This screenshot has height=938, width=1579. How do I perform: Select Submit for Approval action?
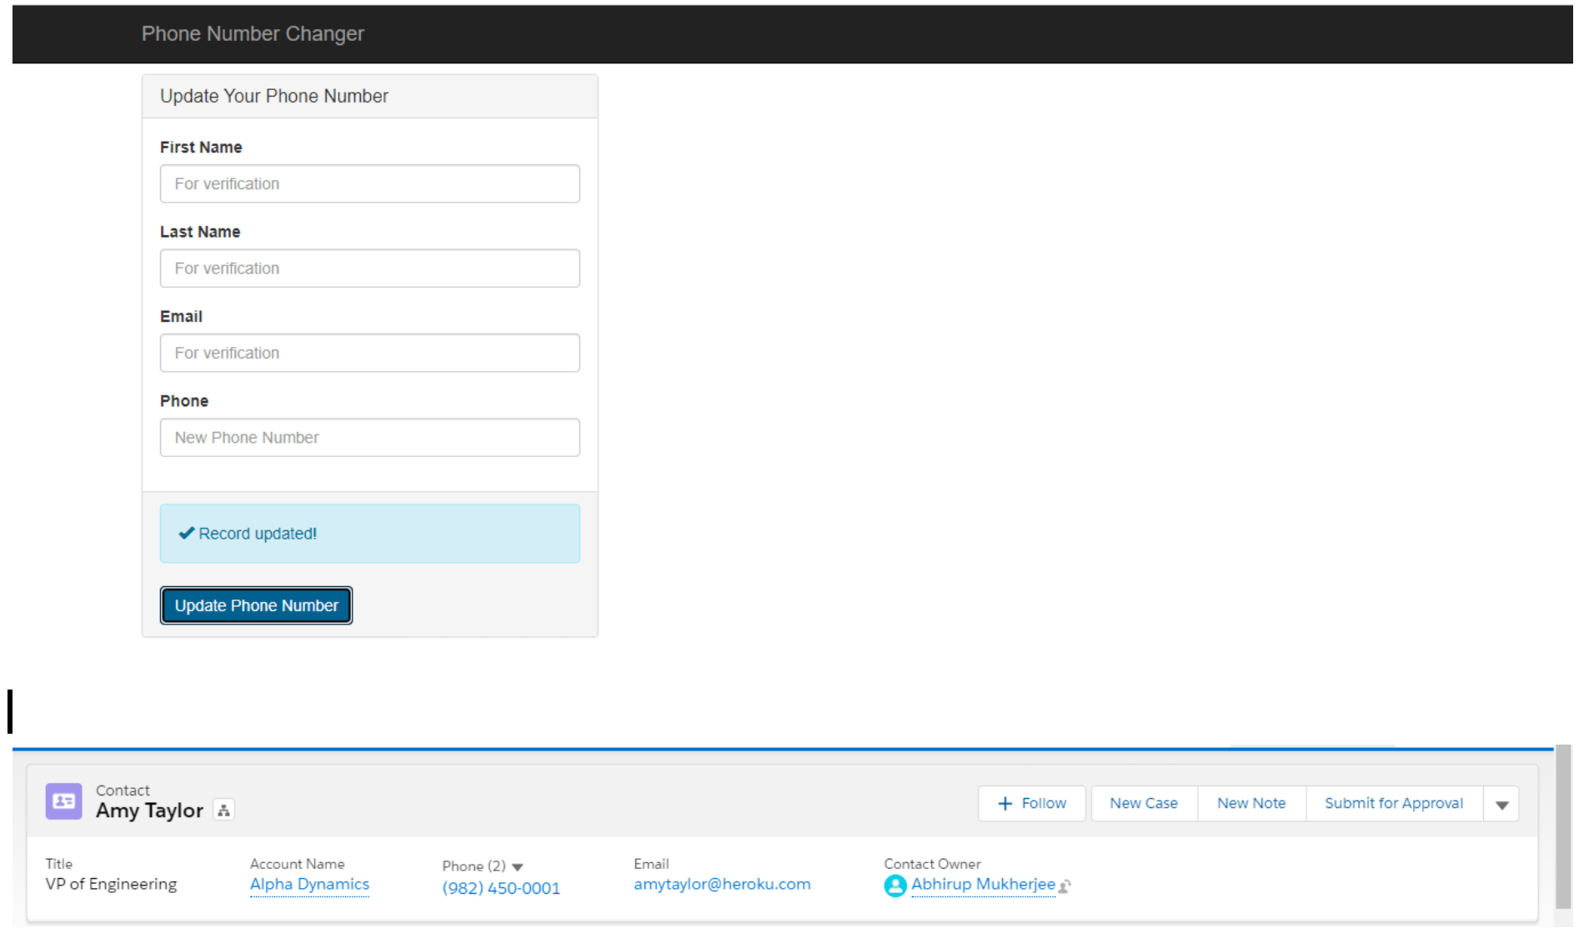click(x=1393, y=804)
